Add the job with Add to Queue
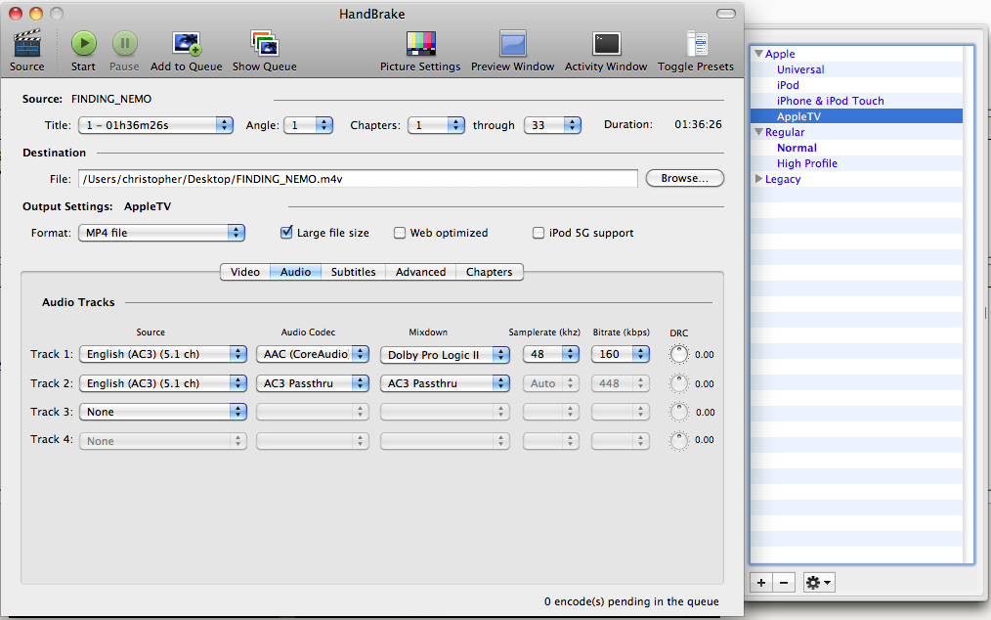Image resolution: width=991 pixels, height=620 pixels. click(x=187, y=44)
